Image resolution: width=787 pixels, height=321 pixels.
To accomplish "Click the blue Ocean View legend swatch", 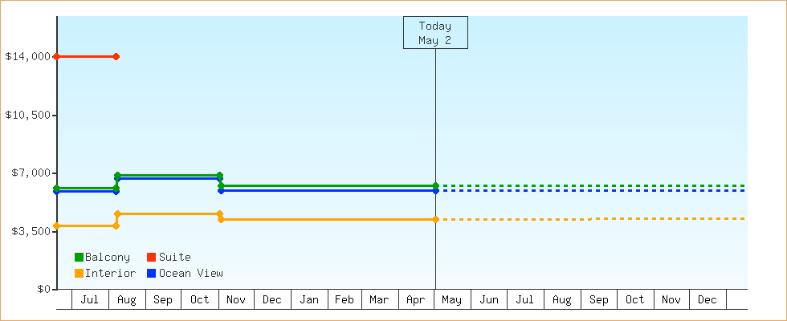I will [x=151, y=274].
